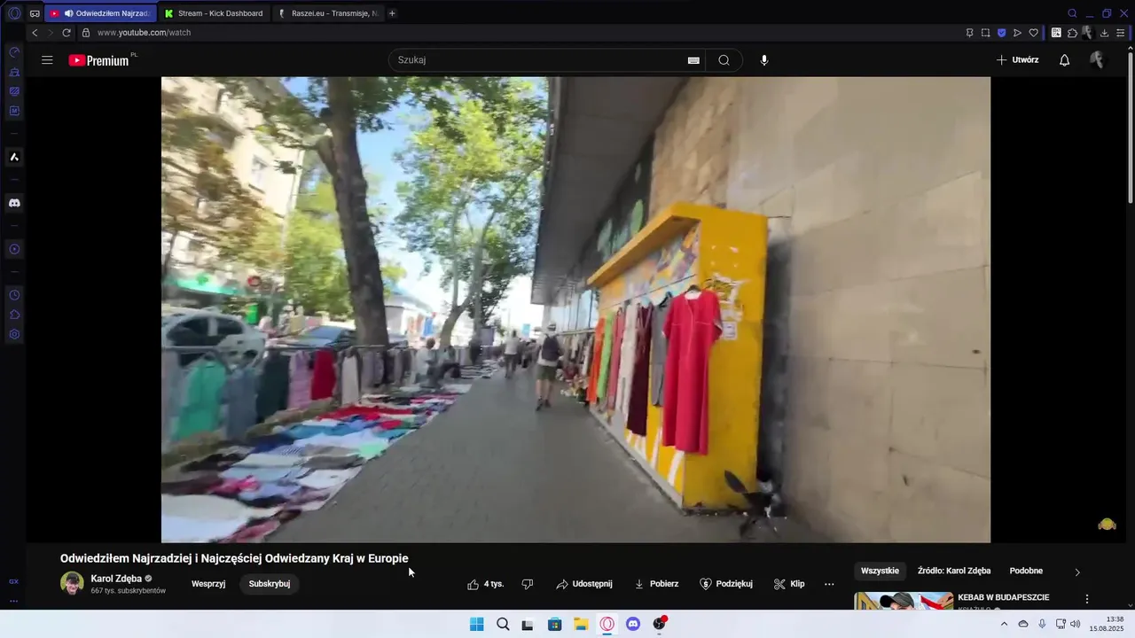
Task: Click the YouTube search magnifier button
Action: (x=724, y=60)
